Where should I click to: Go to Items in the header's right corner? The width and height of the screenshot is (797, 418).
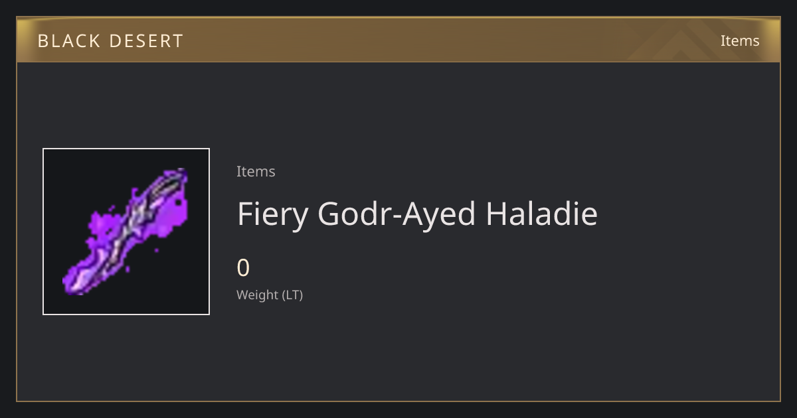click(x=740, y=40)
